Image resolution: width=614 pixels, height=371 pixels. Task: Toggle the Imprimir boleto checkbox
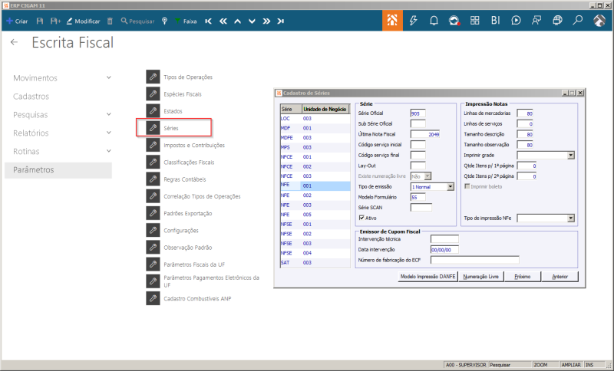pyautogui.click(x=467, y=186)
